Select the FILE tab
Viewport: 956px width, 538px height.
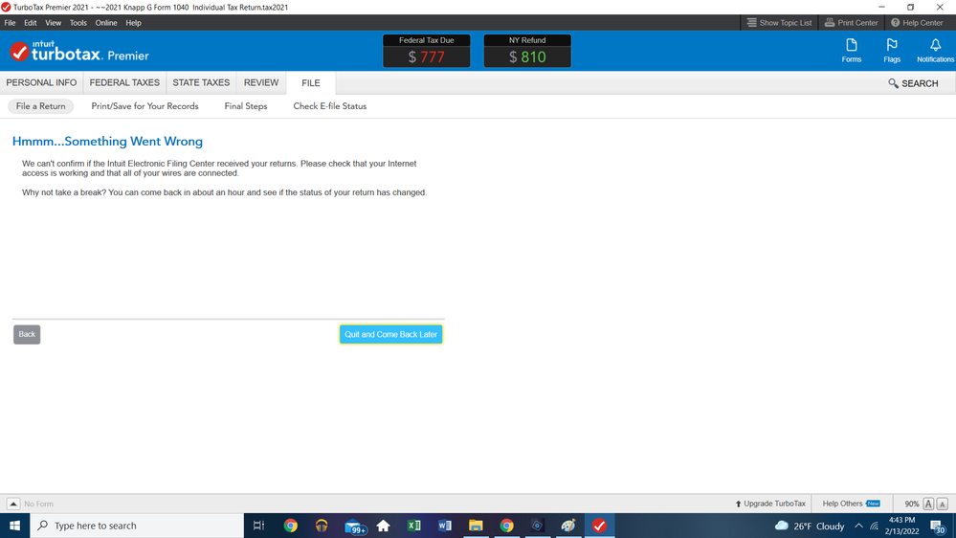(x=310, y=83)
